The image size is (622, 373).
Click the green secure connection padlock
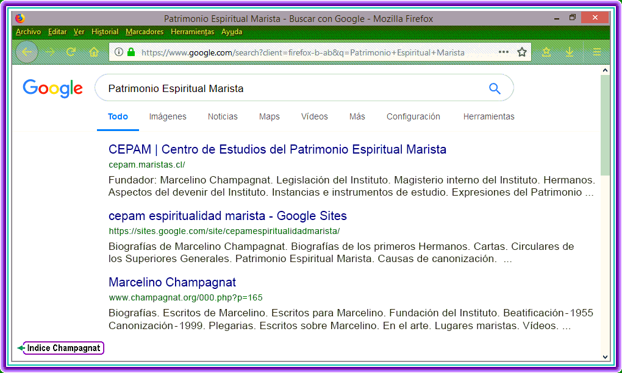[131, 52]
